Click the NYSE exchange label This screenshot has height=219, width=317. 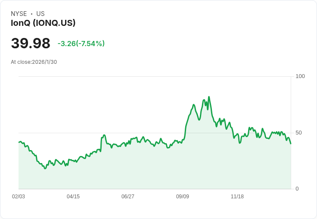(x=19, y=14)
